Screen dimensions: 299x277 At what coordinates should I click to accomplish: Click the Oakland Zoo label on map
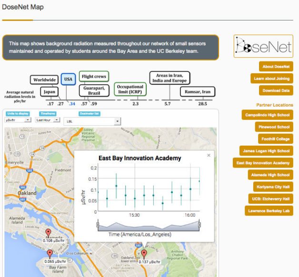(130, 259)
